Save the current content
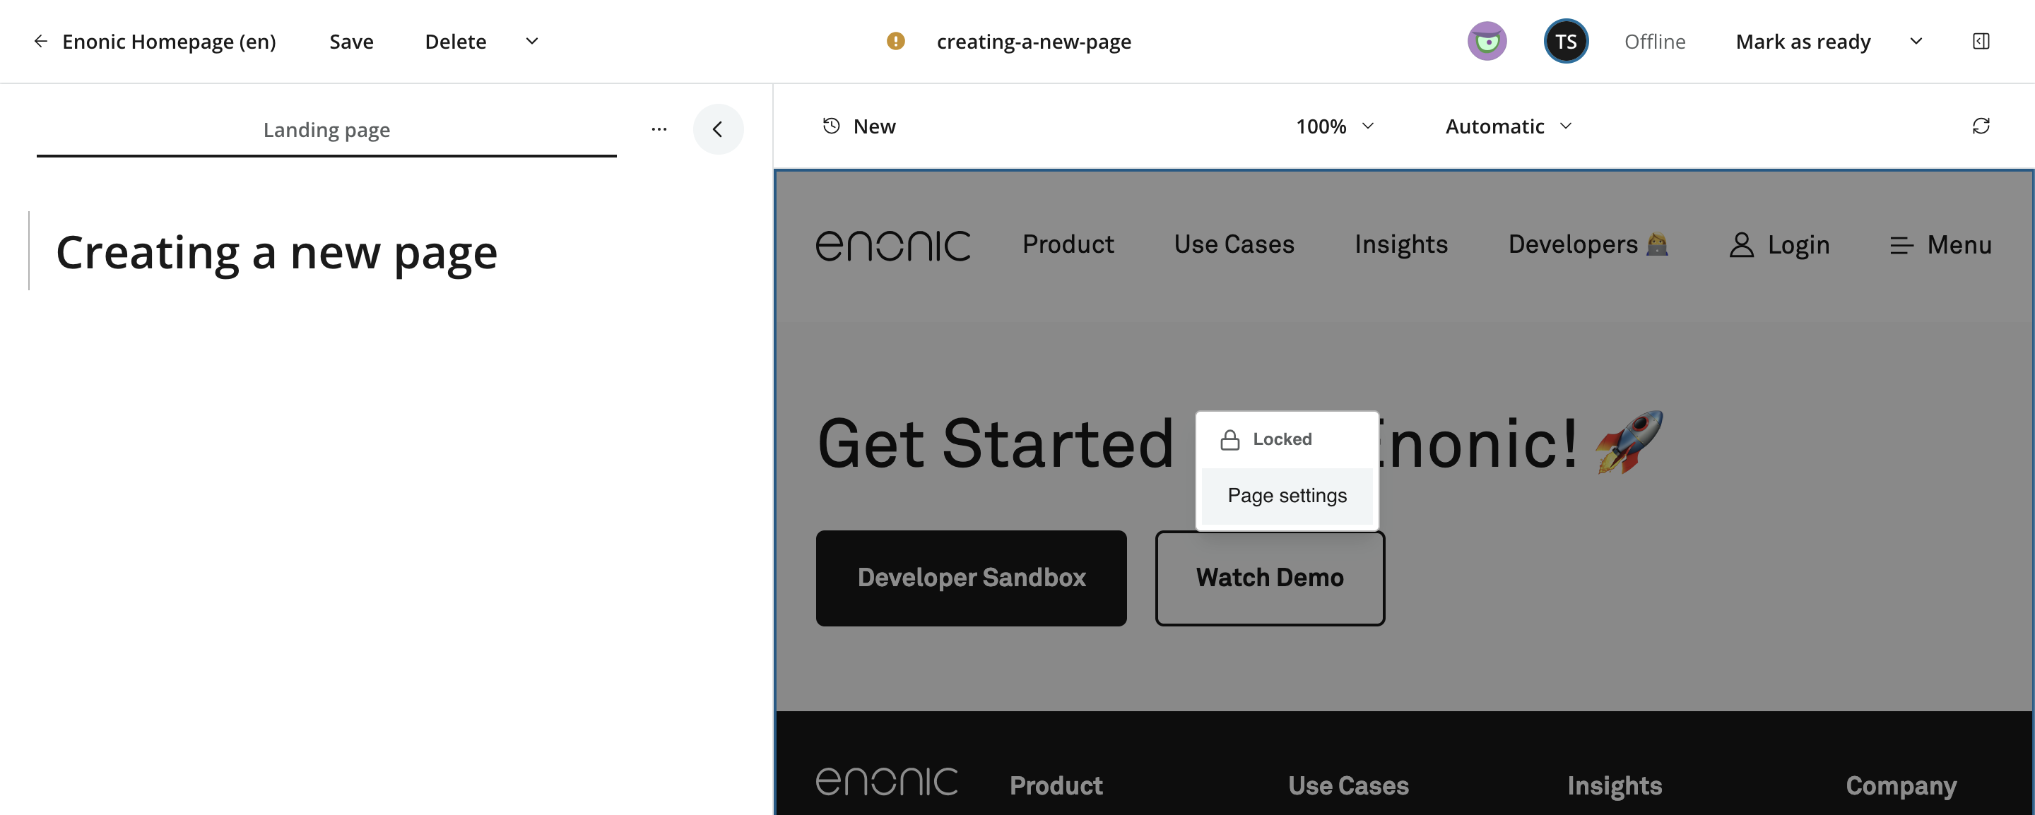The width and height of the screenshot is (2035, 815). 352,41
